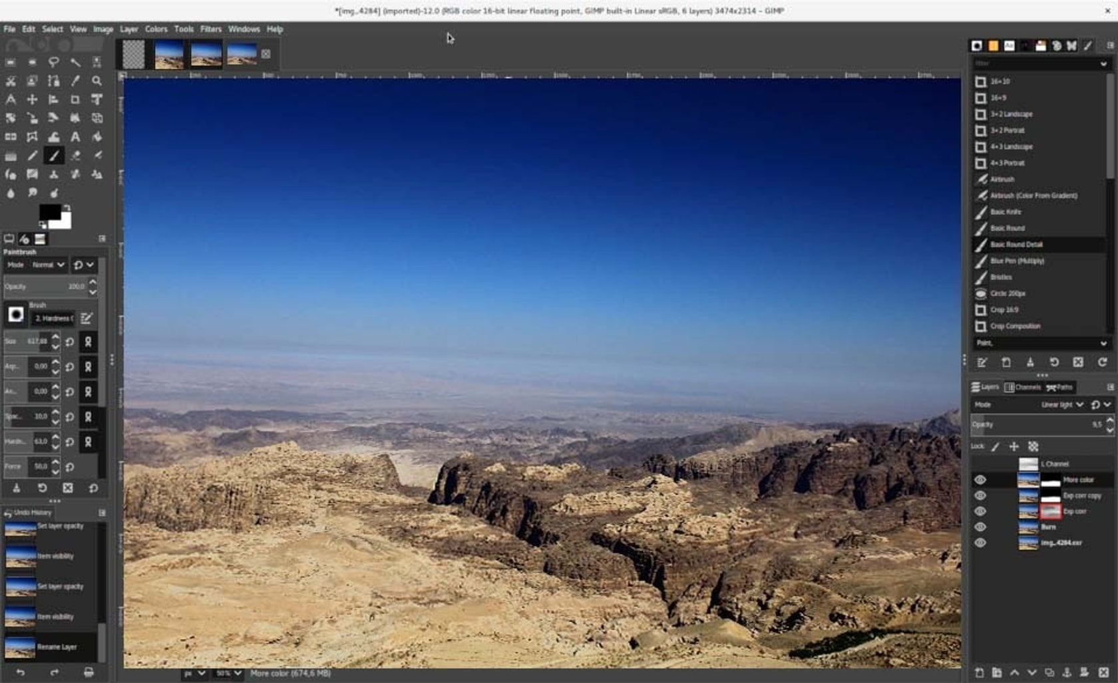Enable lock pixels for the active layer

tap(996, 446)
